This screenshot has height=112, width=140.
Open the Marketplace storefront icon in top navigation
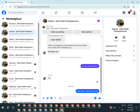coord(82,13)
